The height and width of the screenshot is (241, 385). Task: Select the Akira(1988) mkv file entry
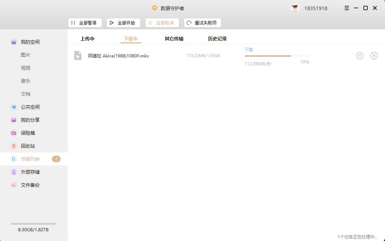point(119,55)
